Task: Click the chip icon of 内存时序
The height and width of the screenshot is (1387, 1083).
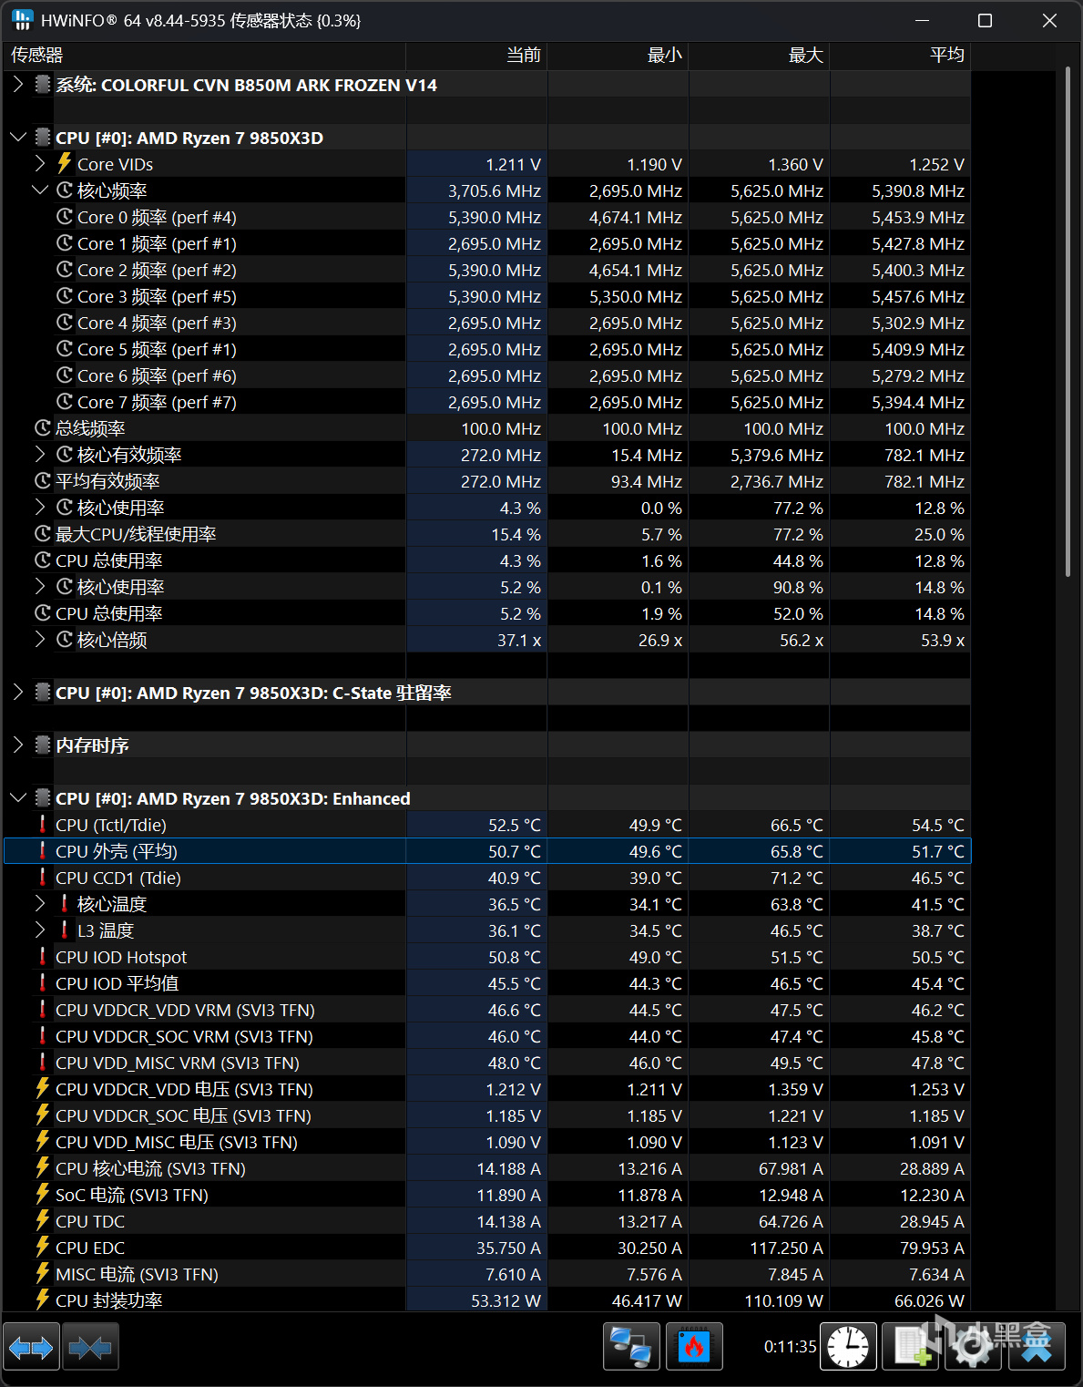Action: pos(43,745)
